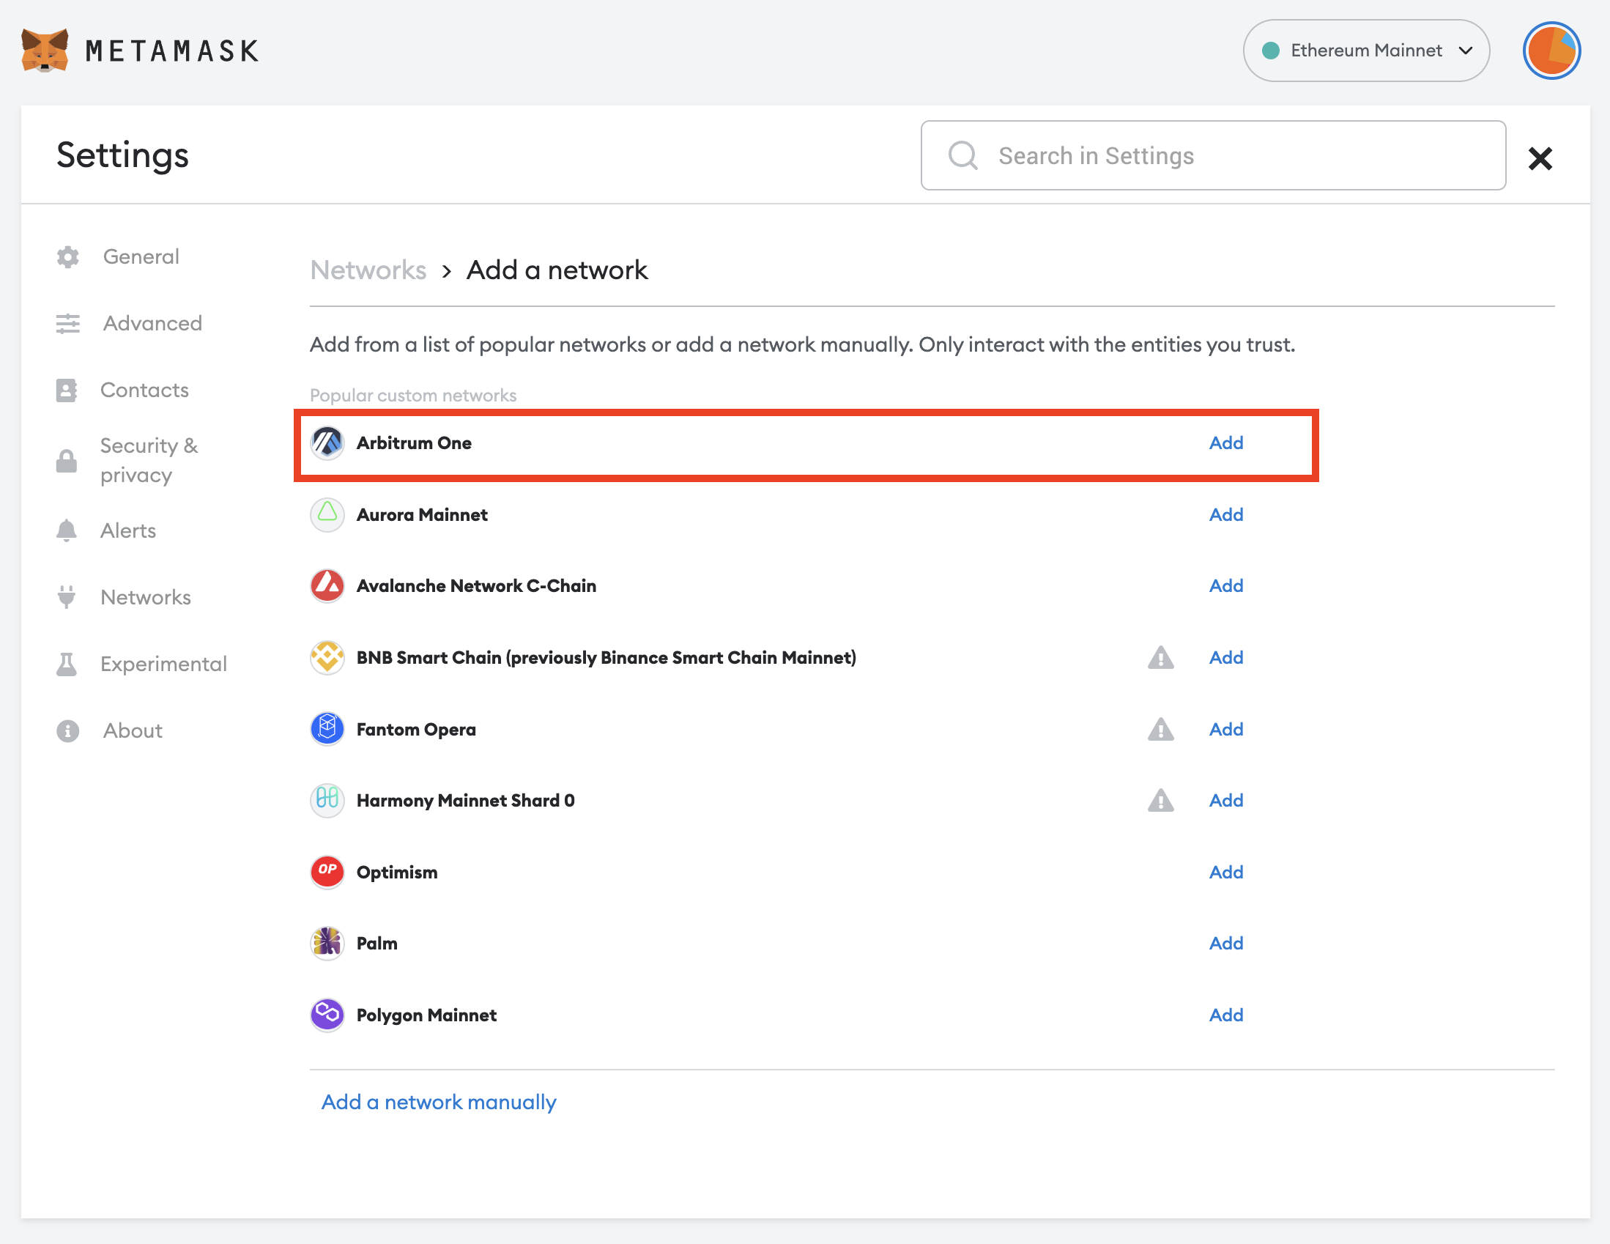
Task: Close the Settings page with X
Action: (1539, 158)
